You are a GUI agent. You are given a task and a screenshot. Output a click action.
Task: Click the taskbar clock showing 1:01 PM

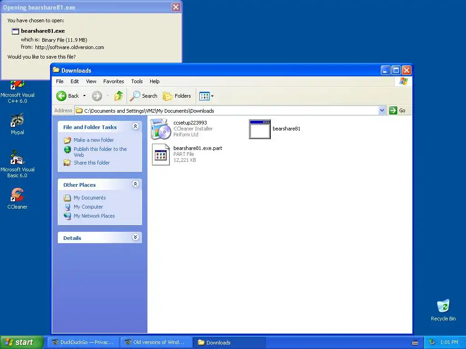coord(449,342)
